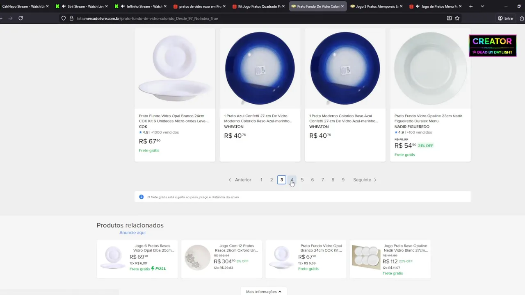Open the shield tracking protection icon
Screen dimensions: 525x295
[x=64, y=18]
